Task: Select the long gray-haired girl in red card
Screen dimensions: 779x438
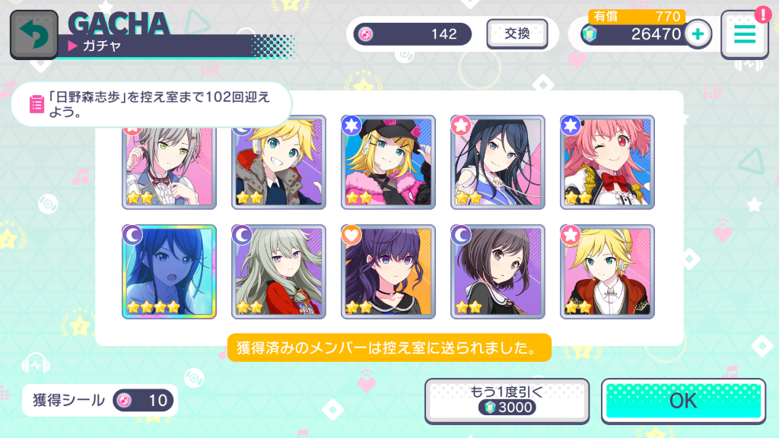Action: 278,271
